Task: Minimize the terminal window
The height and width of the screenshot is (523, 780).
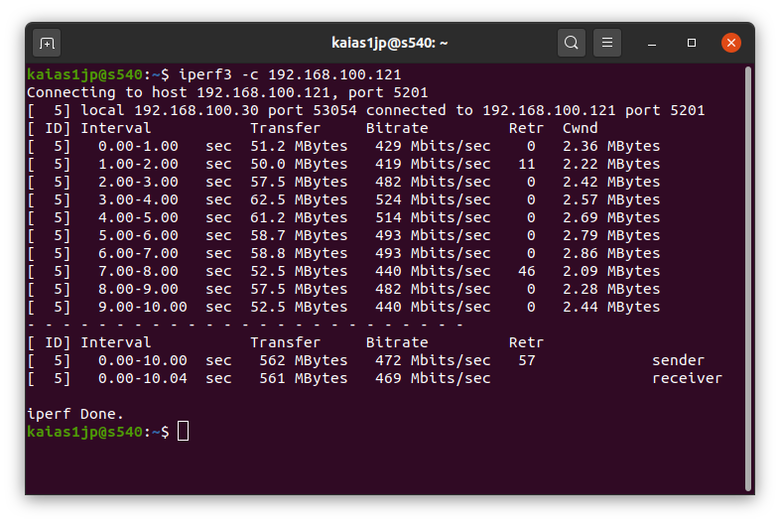Action: point(652,43)
